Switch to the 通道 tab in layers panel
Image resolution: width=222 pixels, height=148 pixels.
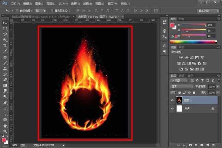pyautogui.click(x=181, y=75)
